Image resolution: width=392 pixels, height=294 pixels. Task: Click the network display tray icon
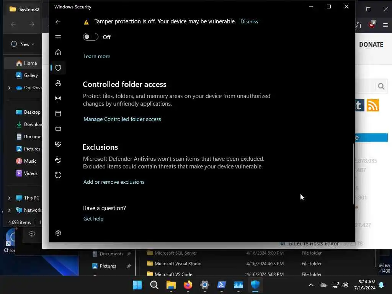click(x=335, y=285)
